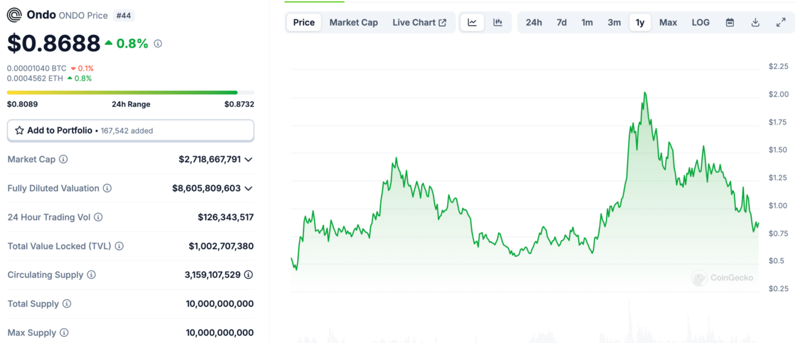This screenshot has height=343, width=802.
Task: Click the 24h Range price slider
Action: point(131,92)
